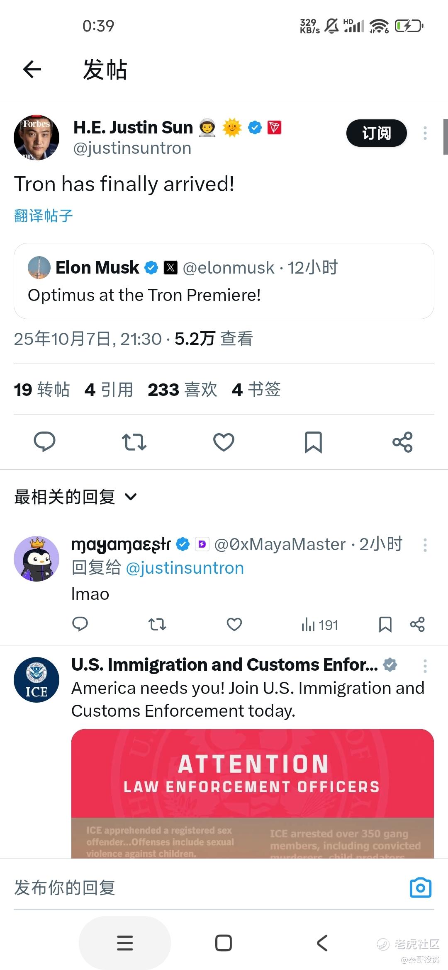Tap the 翻译帖子 translate link
The height and width of the screenshot is (970, 448).
click(44, 216)
